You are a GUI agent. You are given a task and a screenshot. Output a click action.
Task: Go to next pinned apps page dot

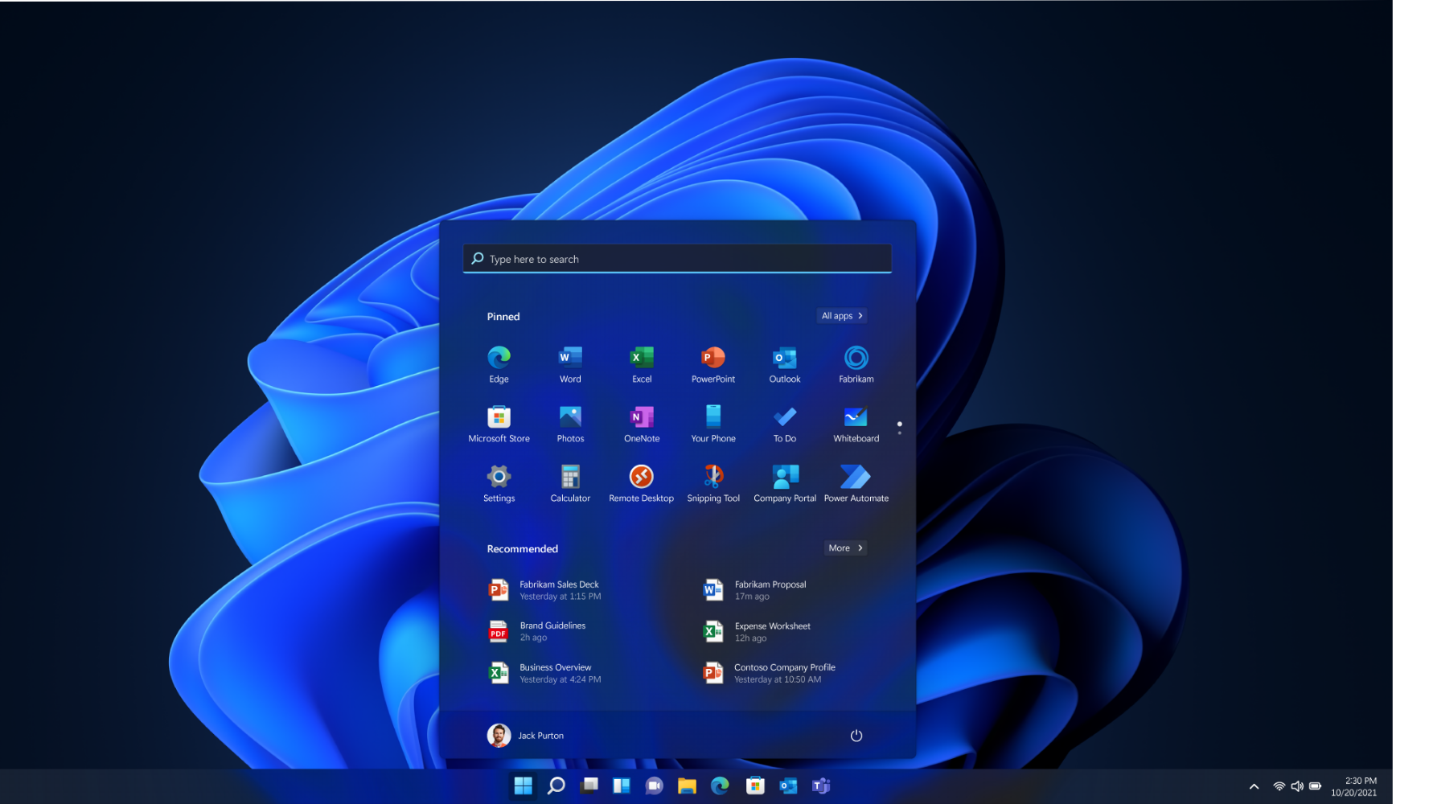pyautogui.click(x=900, y=433)
